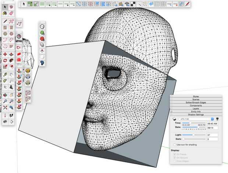Screen dimensions: 228x173
Task: Expand the Entity Info panel
Action: tap(196, 112)
